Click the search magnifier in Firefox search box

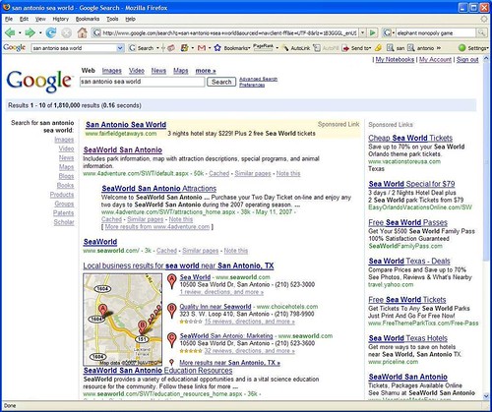point(481,32)
